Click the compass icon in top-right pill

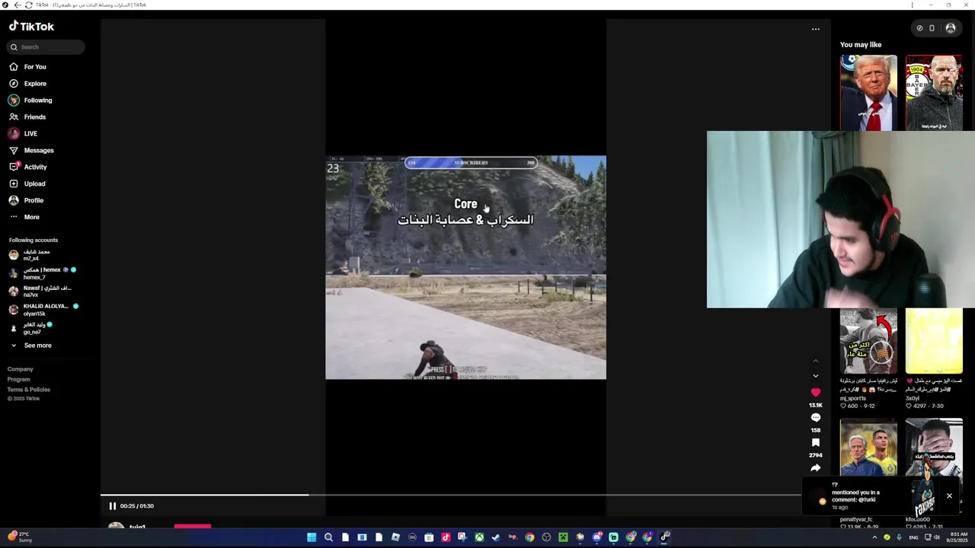coord(919,28)
